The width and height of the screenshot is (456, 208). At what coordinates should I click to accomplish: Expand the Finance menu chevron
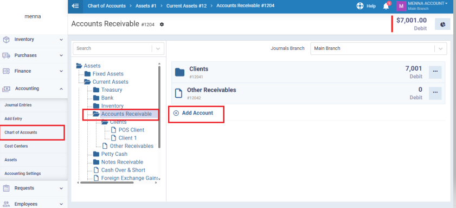[61, 71]
